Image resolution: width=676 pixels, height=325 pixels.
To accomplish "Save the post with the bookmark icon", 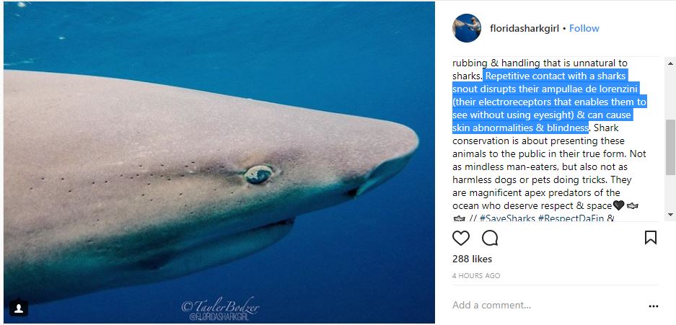I will tap(650, 238).
